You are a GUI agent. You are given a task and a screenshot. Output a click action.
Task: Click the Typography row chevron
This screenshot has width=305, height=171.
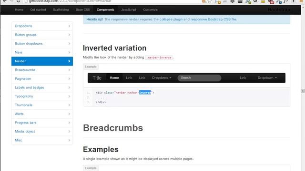pyautogui.click(x=69, y=96)
